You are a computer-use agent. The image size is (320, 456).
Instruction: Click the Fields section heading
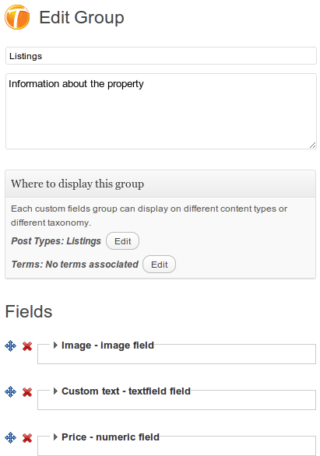pos(29,311)
